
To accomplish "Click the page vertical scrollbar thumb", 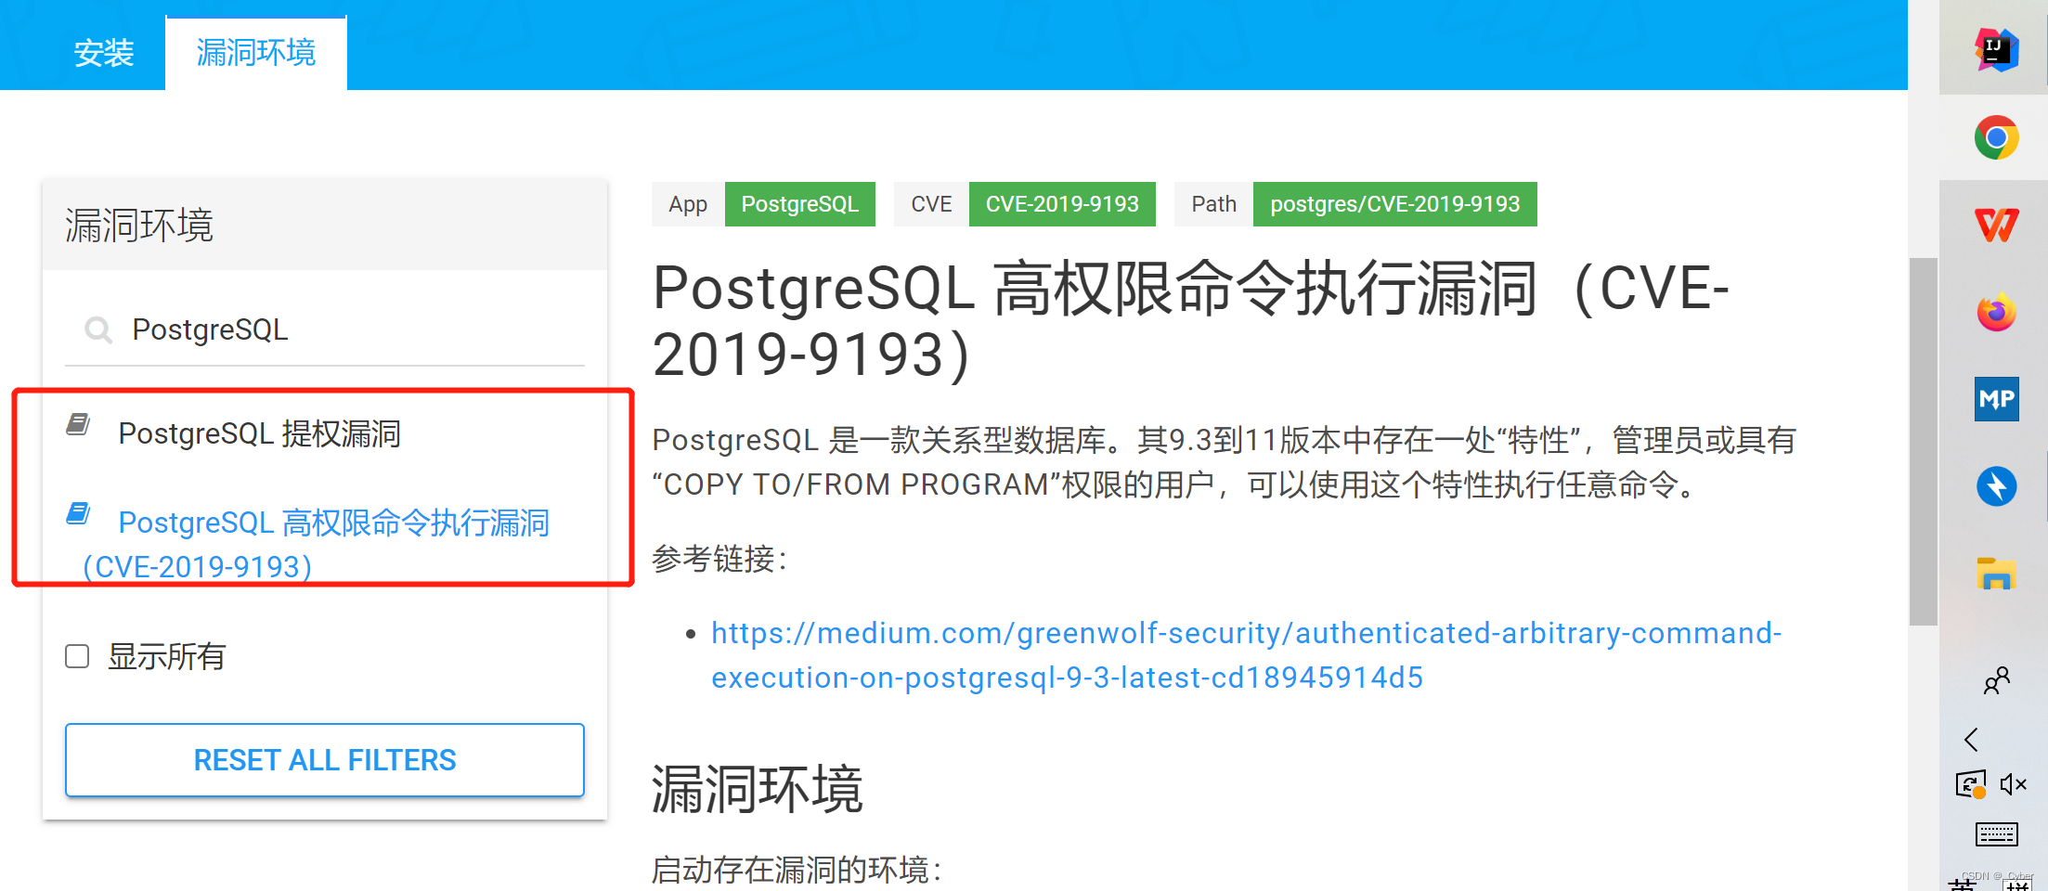I will click(1923, 441).
